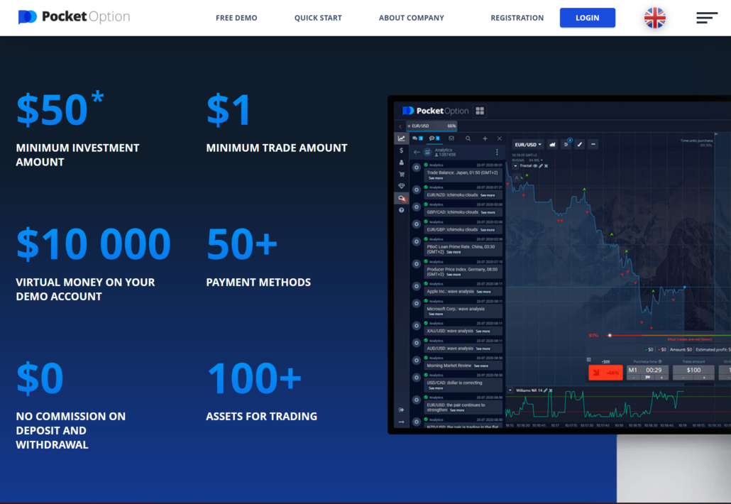Close the chat panel with X
The height and width of the screenshot is (504, 731).
click(x=500, y=138)
